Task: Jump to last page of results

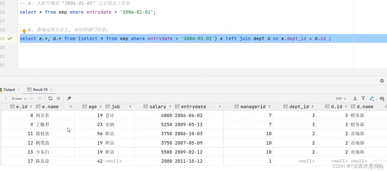Action: [x=40, y=98]
